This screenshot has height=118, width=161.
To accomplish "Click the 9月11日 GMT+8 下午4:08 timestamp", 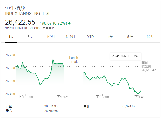I will pyautogui.click(x=22, y=28).
